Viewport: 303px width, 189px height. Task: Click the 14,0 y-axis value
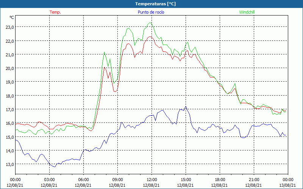click(x=10, y=150)
